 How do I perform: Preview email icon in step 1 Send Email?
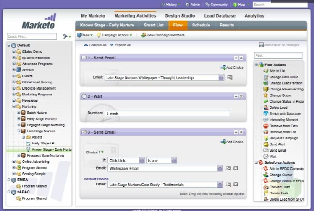tap(230, 77)
